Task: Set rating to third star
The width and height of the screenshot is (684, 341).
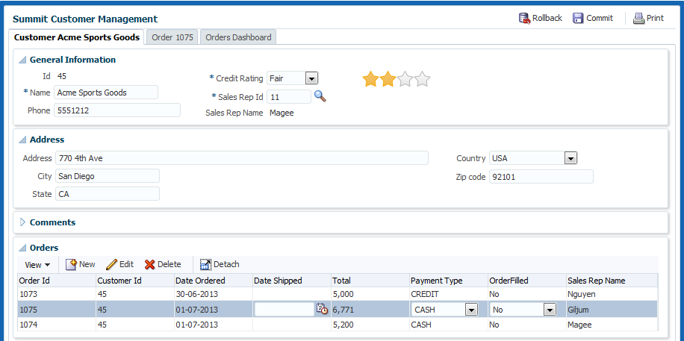Action: [405, 79]
